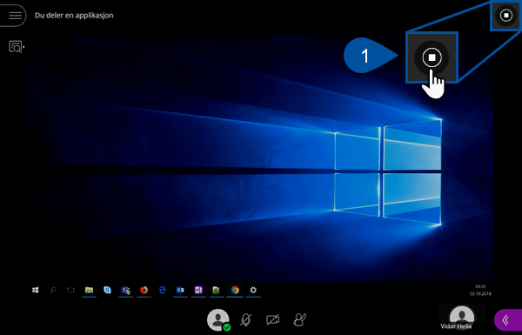Screen dimensions: 522x335
Task: Open OneNote in the shared taskbar
Action: 198,290
